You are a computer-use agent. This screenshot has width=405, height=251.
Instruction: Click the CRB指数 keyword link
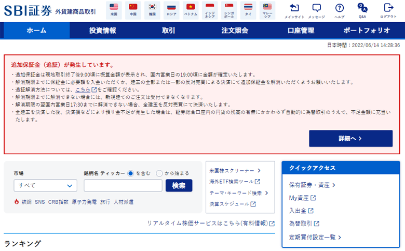click(x=58, y=202)
